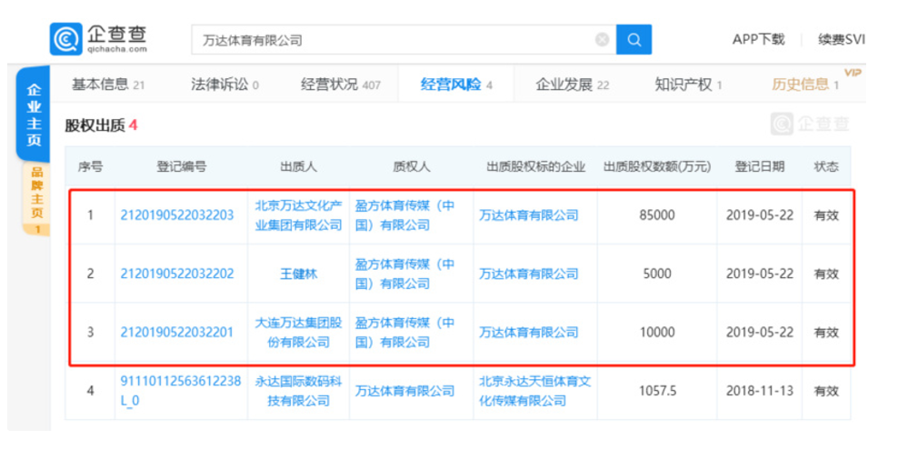The width and height of the screenshot is (918, 469).
Task: Open registration number 2120190522032202
Action: (177, 274)
